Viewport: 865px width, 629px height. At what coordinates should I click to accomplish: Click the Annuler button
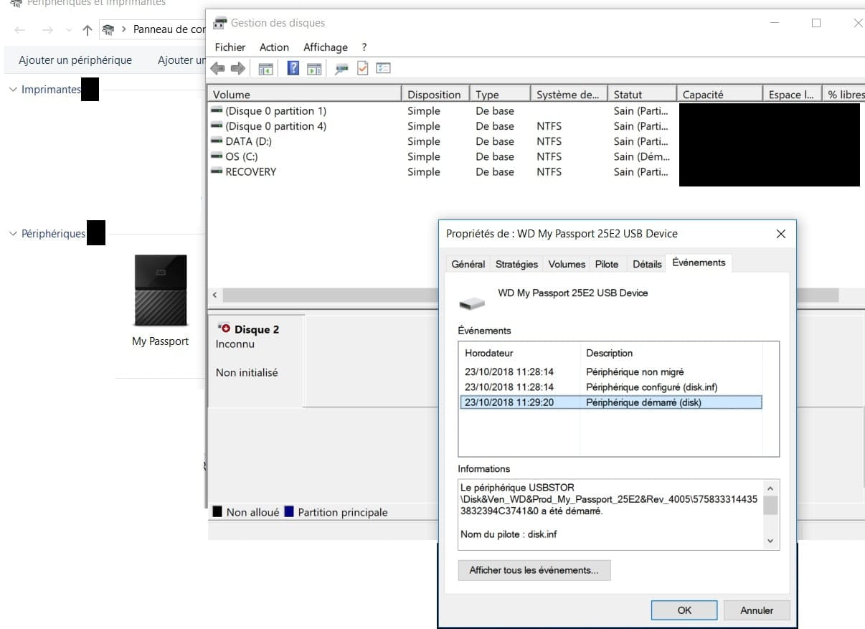click(757, 610)
